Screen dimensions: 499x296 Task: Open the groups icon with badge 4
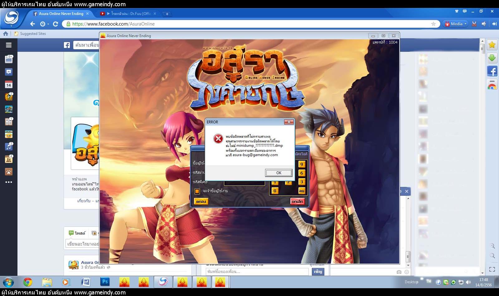pyautogui.click(x=9, y=159)
